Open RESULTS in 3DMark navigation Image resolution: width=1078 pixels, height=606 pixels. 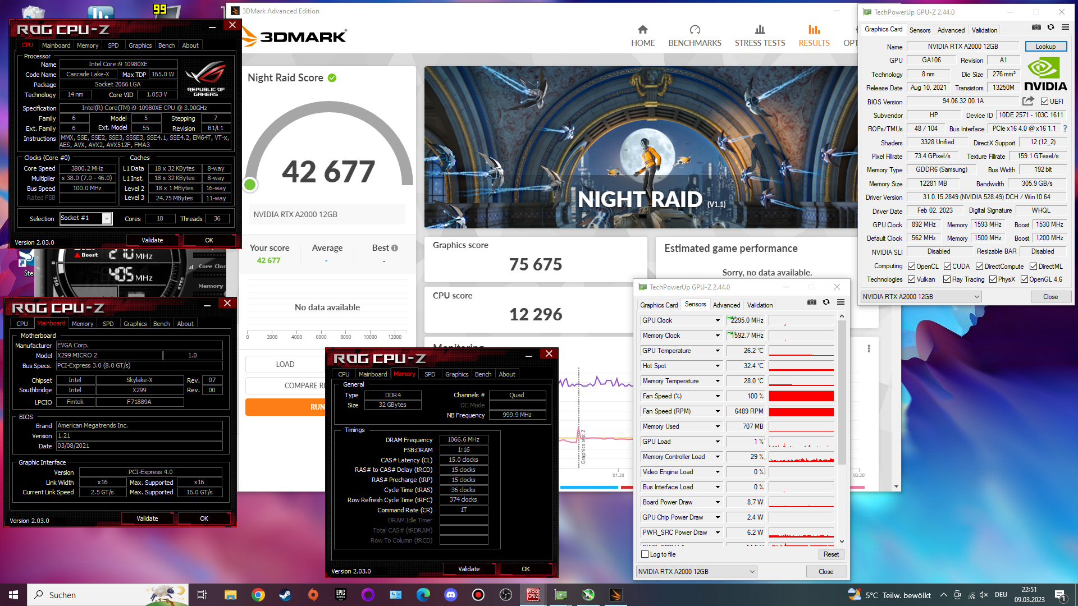point(814,36)
